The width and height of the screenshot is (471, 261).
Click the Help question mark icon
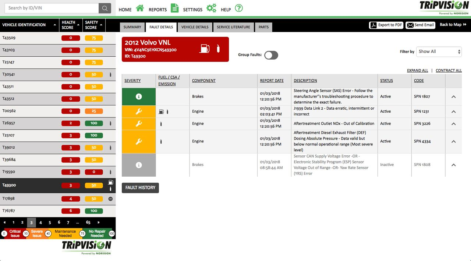pos(238,7)
